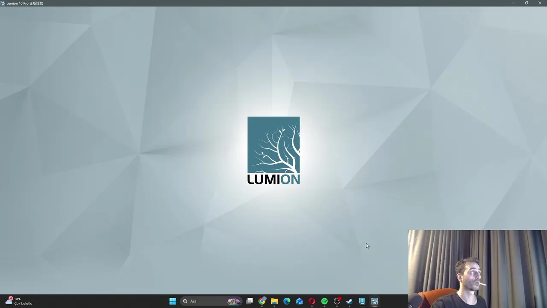Open the Opera browser taskbar icon
Screen dimensions: 547x308
point(312,301)
